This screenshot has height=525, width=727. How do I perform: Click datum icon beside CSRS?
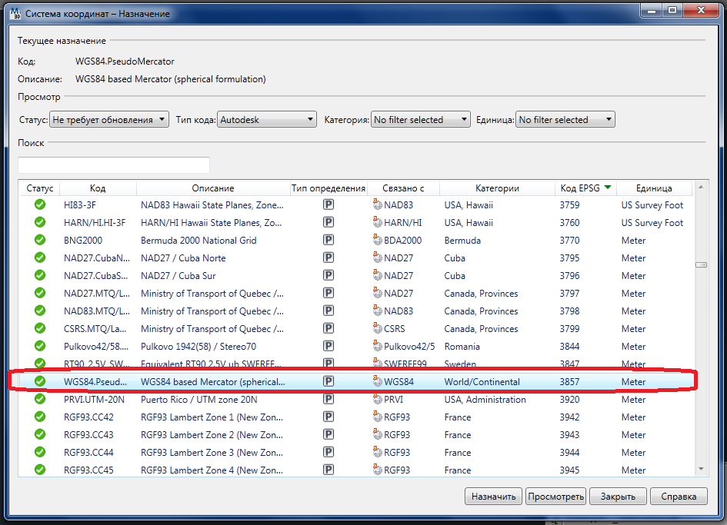click(377, 329)
